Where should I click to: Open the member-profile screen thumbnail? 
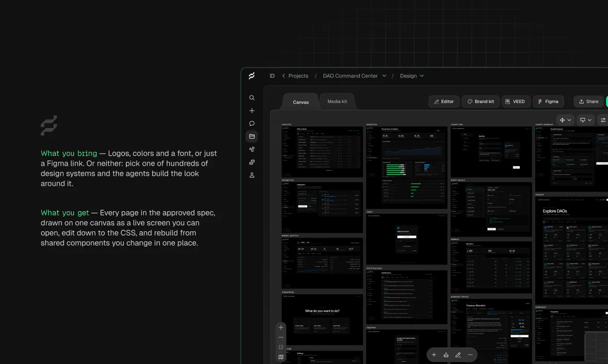(322, 263)
